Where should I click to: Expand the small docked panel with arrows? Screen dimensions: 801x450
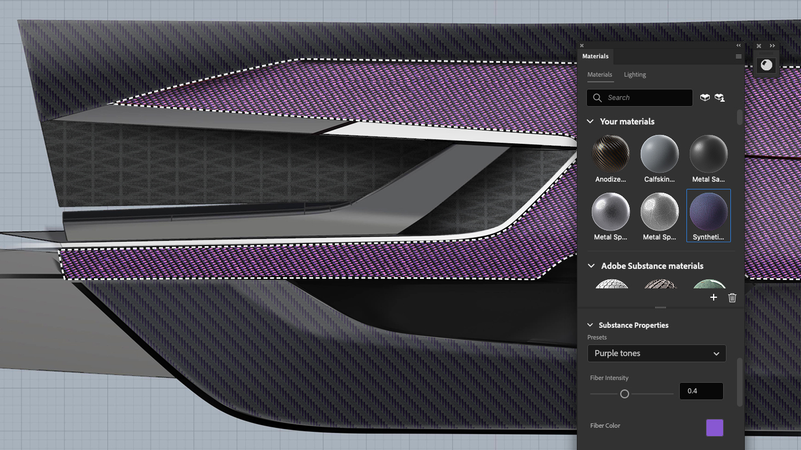click(773, 46)
